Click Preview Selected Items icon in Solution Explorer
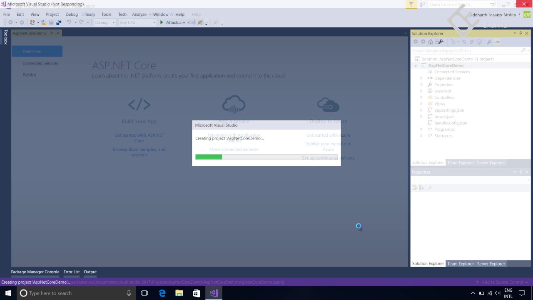The image size is (533, 300). (497, 42)
